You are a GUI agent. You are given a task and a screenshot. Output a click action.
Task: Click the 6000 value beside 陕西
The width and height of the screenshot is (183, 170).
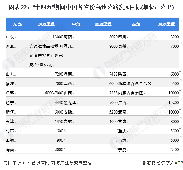coord(175,74)
